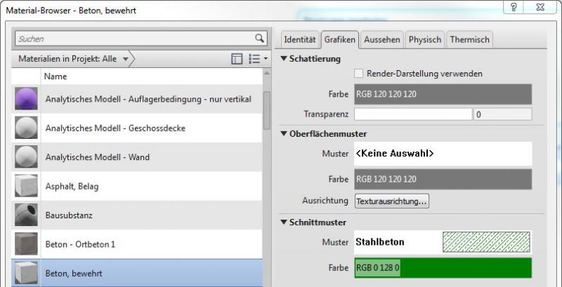562x287 pixels.
Task: Click the Bausubstanz material thumbnail icon
Action: pos(26,215)
